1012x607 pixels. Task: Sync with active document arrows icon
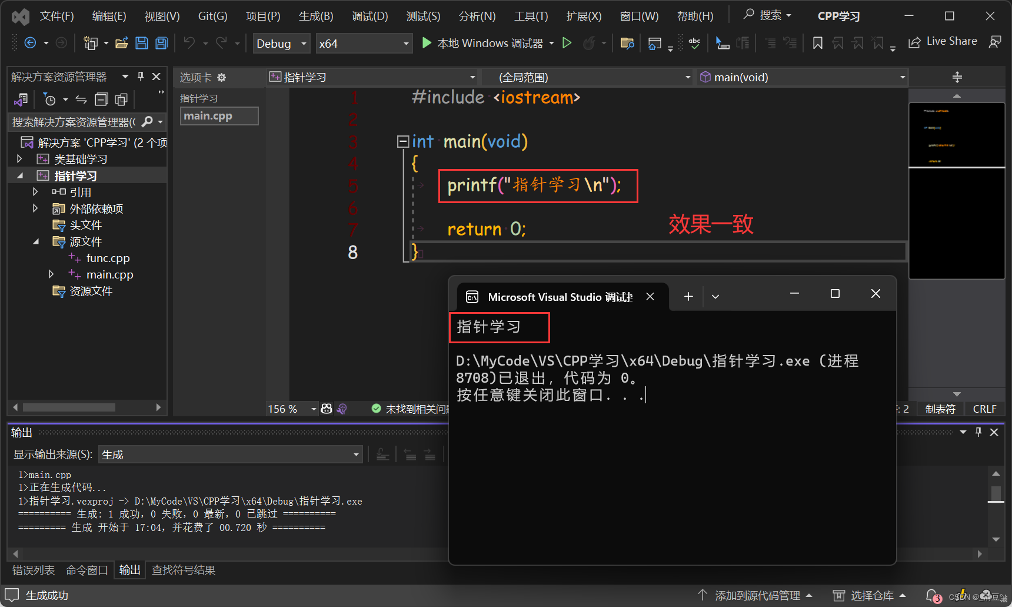tap(81, 99)
